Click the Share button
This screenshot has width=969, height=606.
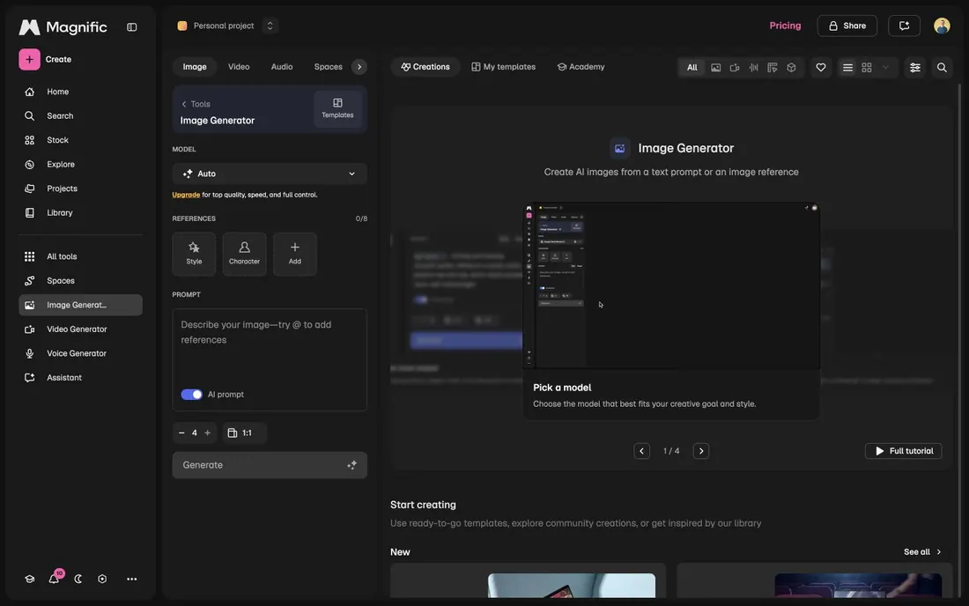click(x=847, y=26)
